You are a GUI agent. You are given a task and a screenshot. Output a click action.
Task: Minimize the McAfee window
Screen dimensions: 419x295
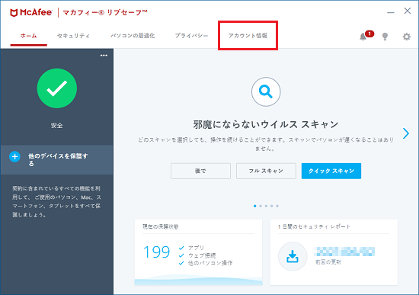click(x=391, y=12)
